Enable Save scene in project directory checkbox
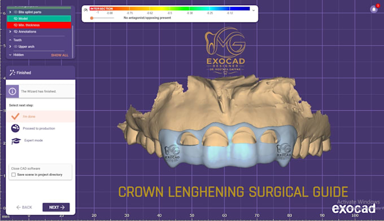 14,175
